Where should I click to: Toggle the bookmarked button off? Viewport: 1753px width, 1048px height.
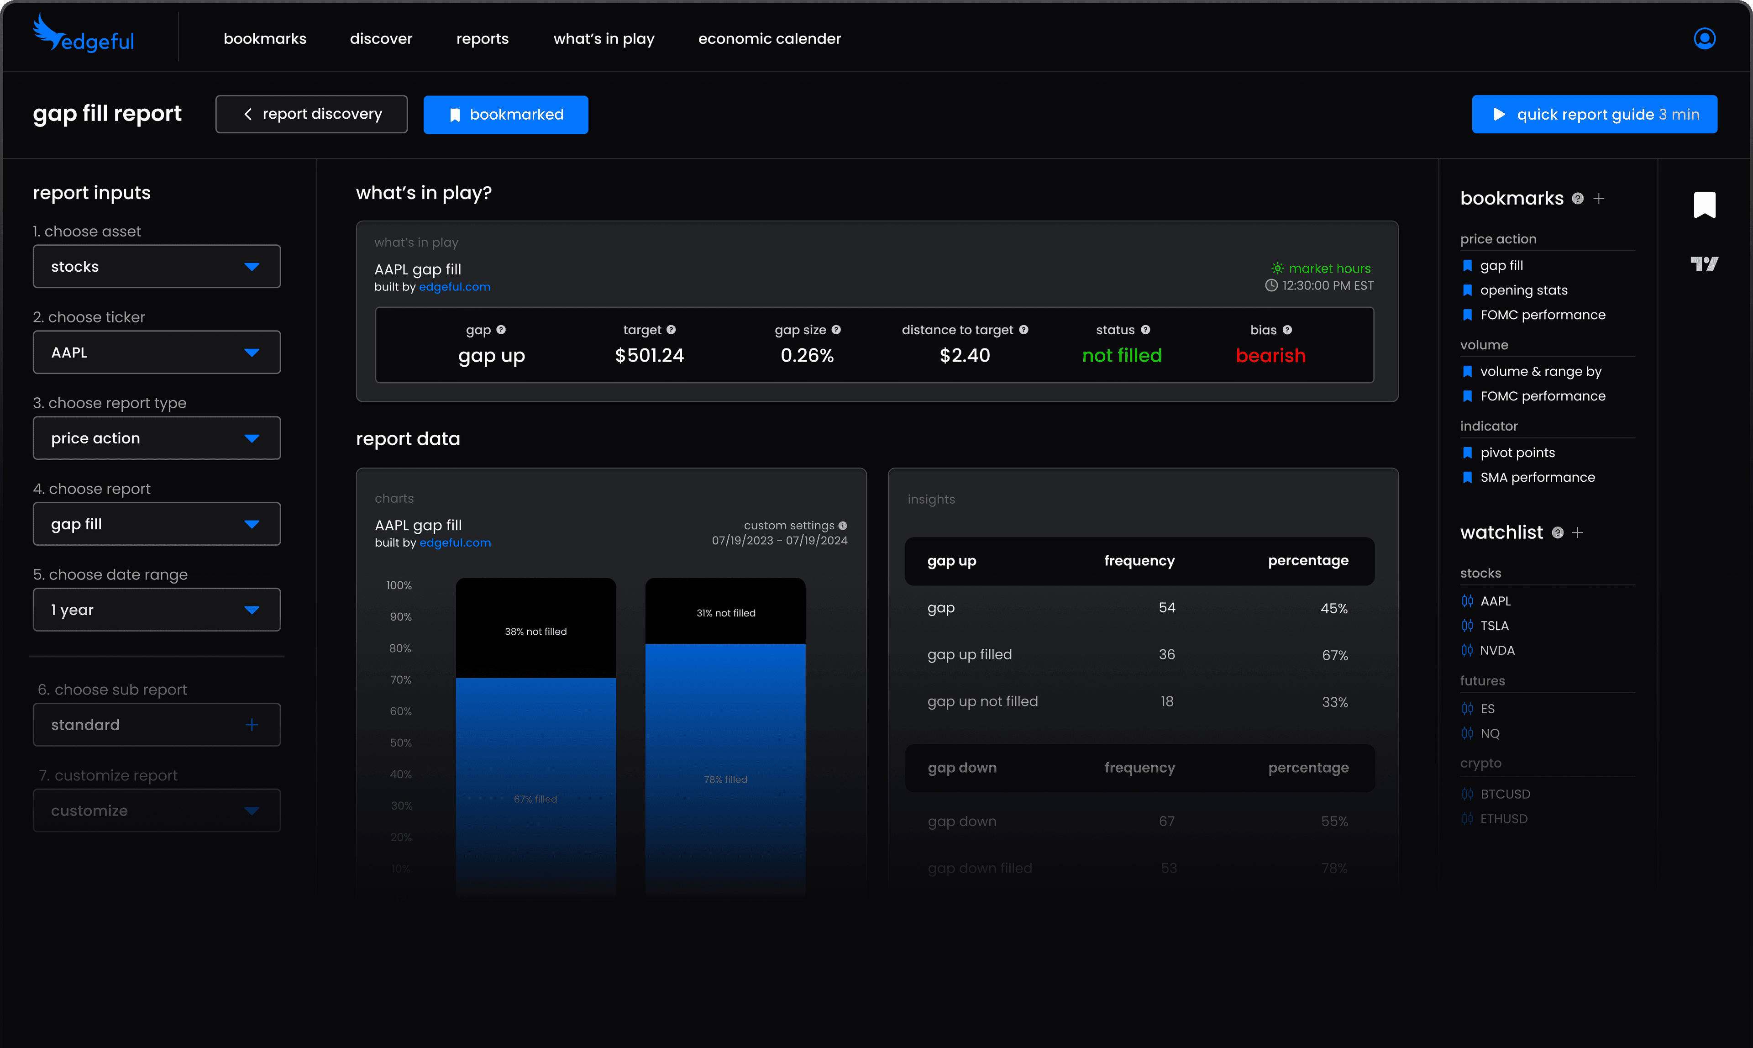click(x=505, y=115)
